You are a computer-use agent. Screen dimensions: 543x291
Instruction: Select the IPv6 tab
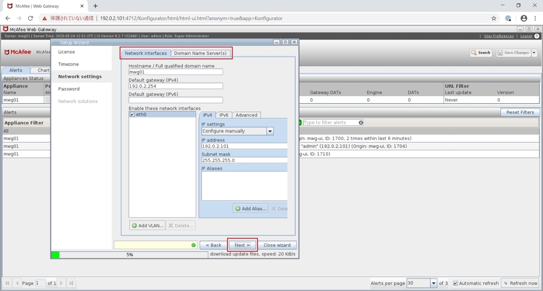click(224, 115)
